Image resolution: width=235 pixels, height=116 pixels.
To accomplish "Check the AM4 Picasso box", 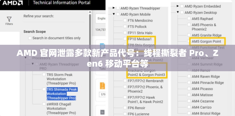I will tap(189, 89).
